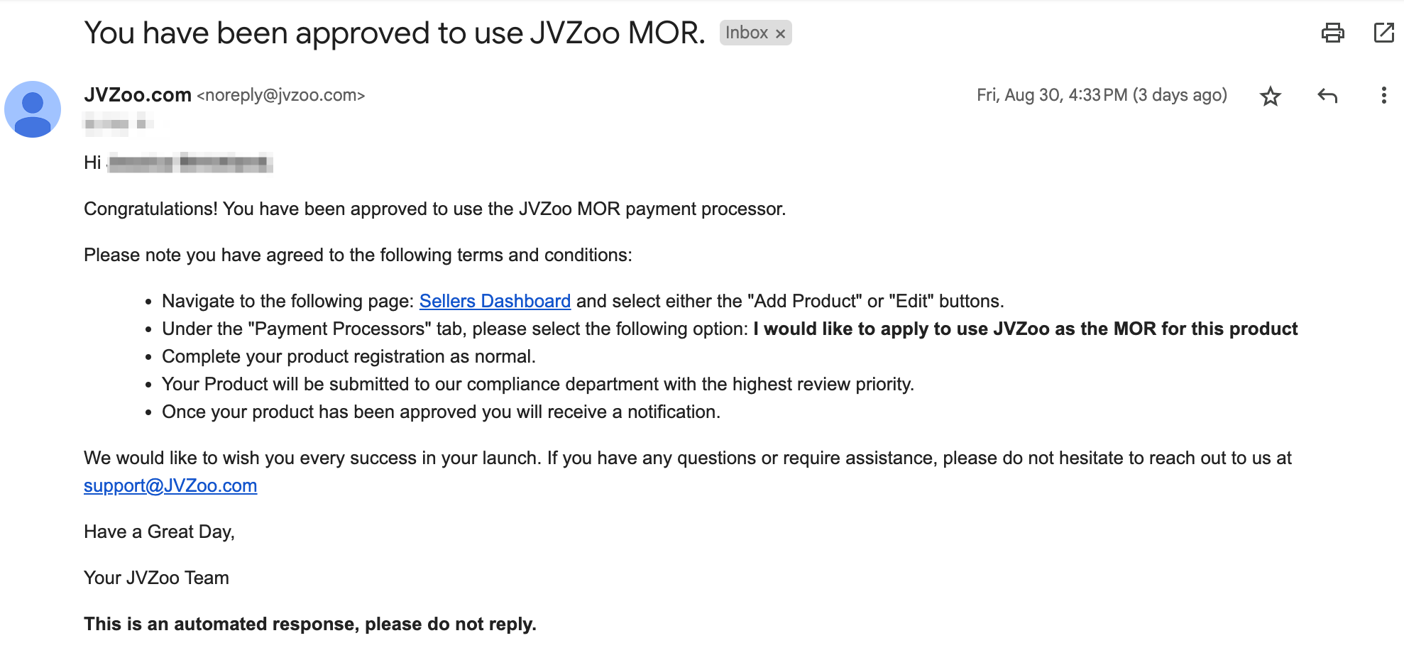Open the three-dot More options menu
The width and height of the screenshot is (1404, 660).
[1383, 96]
